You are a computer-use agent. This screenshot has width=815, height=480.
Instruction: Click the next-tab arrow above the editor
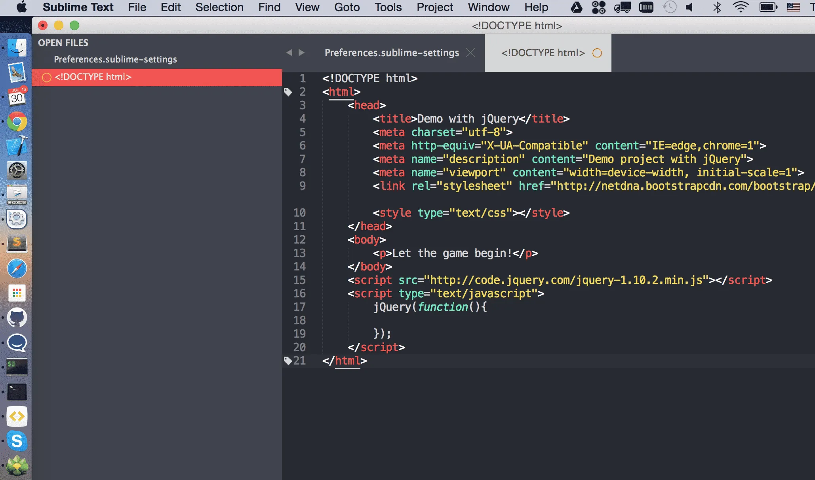(302, 52)
